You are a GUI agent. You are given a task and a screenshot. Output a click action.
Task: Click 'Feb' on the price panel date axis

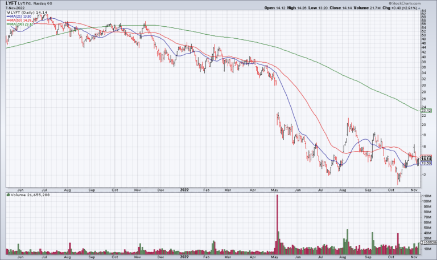[x=206, y=190]
